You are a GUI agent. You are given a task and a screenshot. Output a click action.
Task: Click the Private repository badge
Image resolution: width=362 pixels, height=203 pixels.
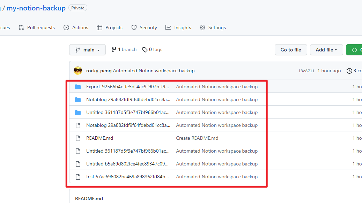coord(78,8)
